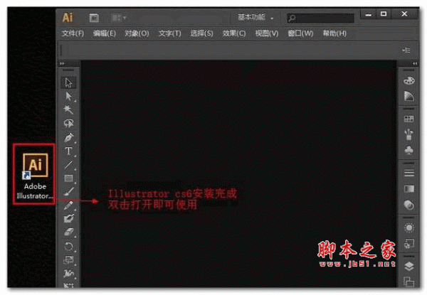Viewport: 427px width, 295px height.
Task: Click the Go to Bridge icon
Action: pos(94,18)
